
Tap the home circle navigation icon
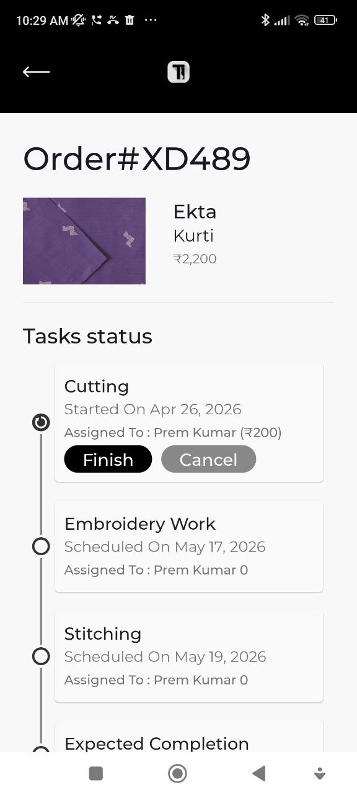point(177,773)
